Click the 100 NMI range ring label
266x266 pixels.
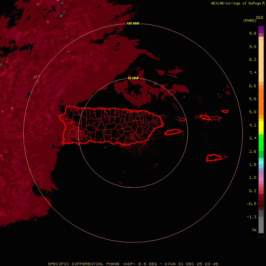click(x=133, y=23)
